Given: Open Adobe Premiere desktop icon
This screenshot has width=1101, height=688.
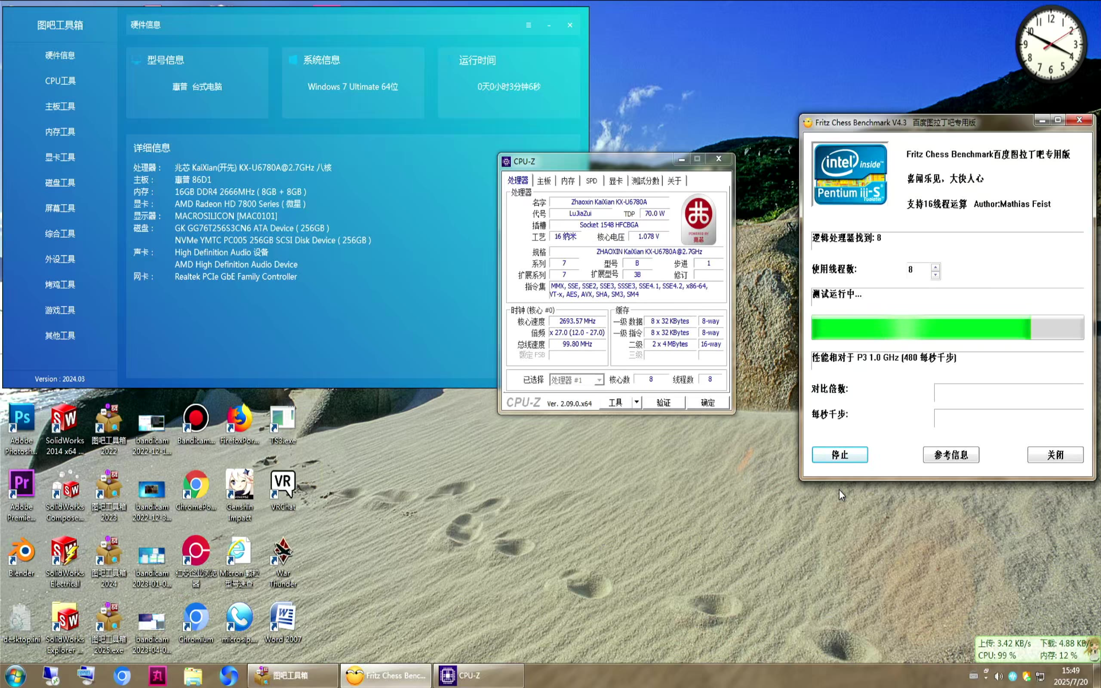Looking at the screenshot, I should pyautogui.click(x=21, y=495).
